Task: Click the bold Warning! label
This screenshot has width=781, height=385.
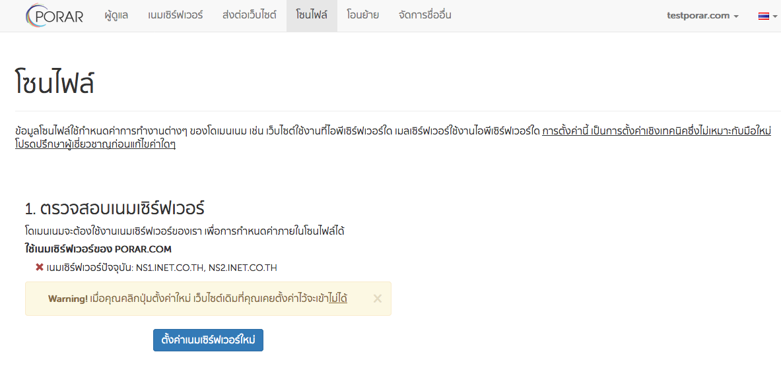Action: click(x=68, y=299)
